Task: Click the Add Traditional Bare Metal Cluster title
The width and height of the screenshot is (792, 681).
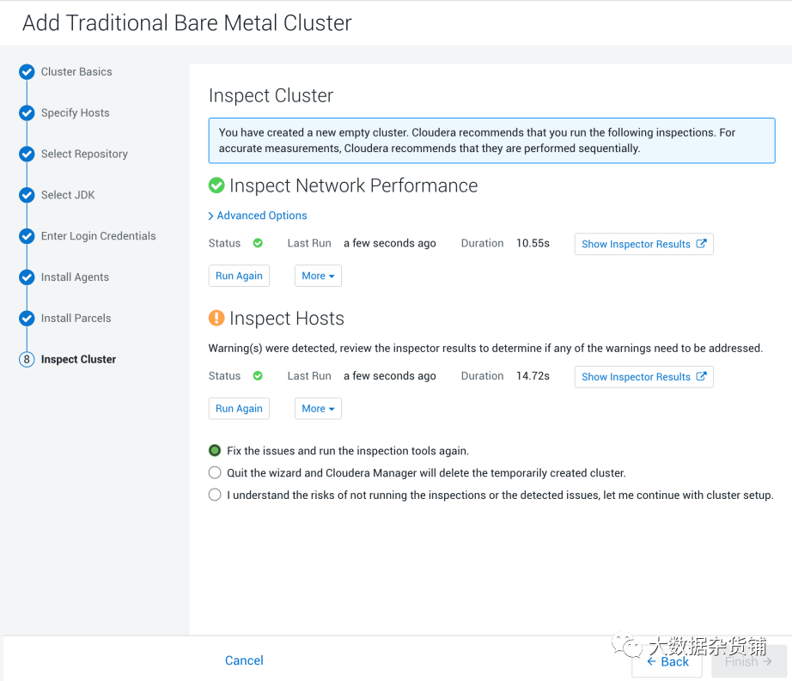Action: tap(187, 22)
